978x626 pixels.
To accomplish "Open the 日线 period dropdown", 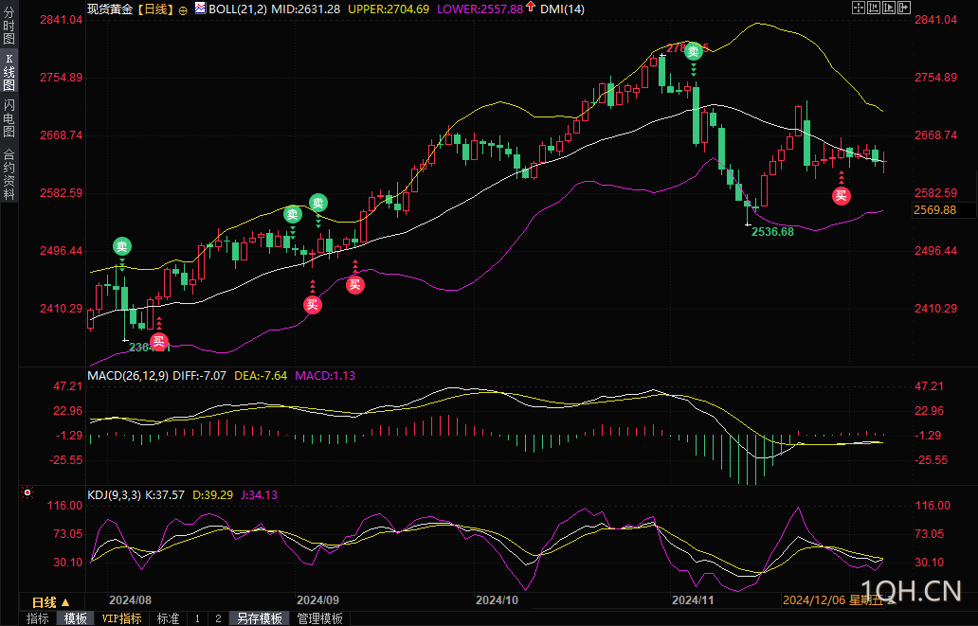I will [51, 602].
